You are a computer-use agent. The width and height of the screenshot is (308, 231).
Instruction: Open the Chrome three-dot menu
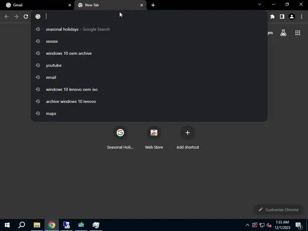[301, 17]
